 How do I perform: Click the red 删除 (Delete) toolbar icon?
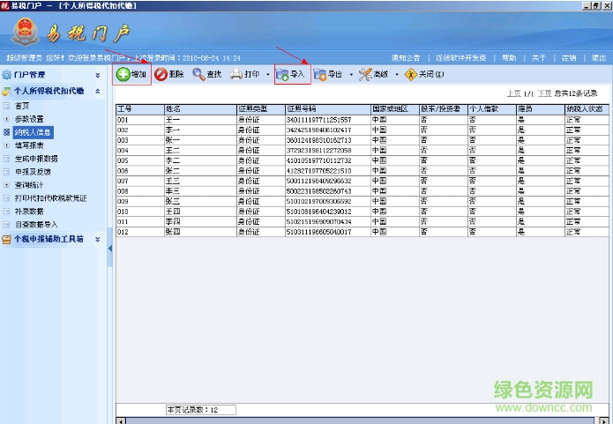(161, 75)
